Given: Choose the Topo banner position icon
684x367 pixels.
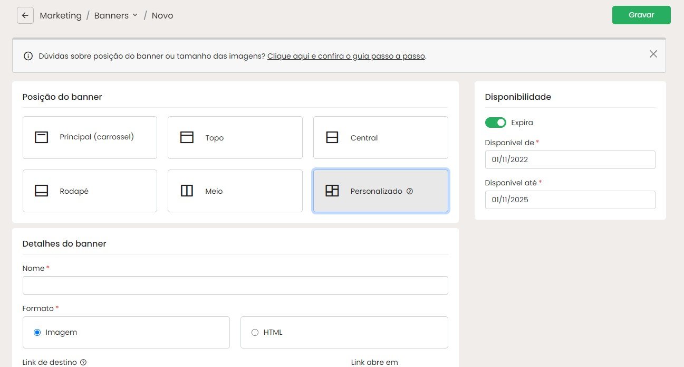Looking at the screenshot, I should [187, 137].
